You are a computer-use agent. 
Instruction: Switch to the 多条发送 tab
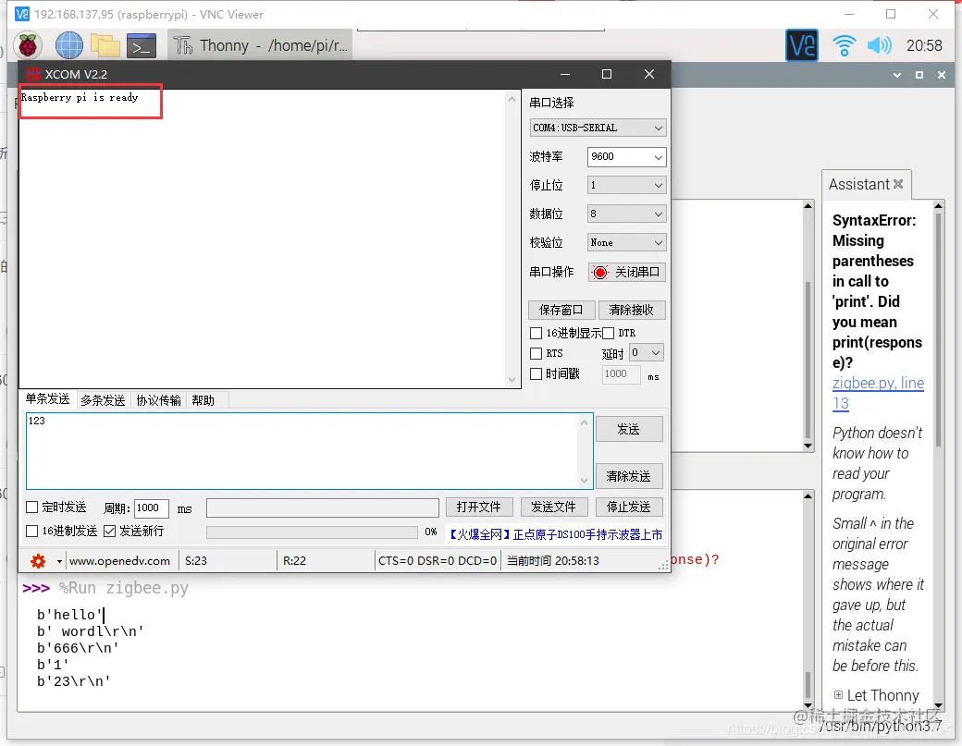103,400
